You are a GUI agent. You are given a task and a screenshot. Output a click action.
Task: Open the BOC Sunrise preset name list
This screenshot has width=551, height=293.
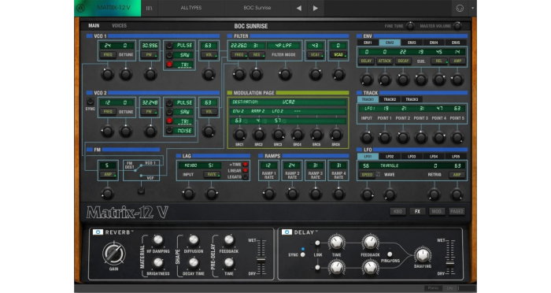click(x=257, y=8)
